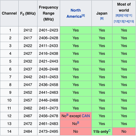Open reference [15] under Most of world
The height and width of the screenshot is (136, 136).
click(131, 22)
